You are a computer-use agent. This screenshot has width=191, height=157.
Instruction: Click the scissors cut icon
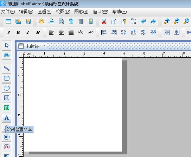click(104, 22)
